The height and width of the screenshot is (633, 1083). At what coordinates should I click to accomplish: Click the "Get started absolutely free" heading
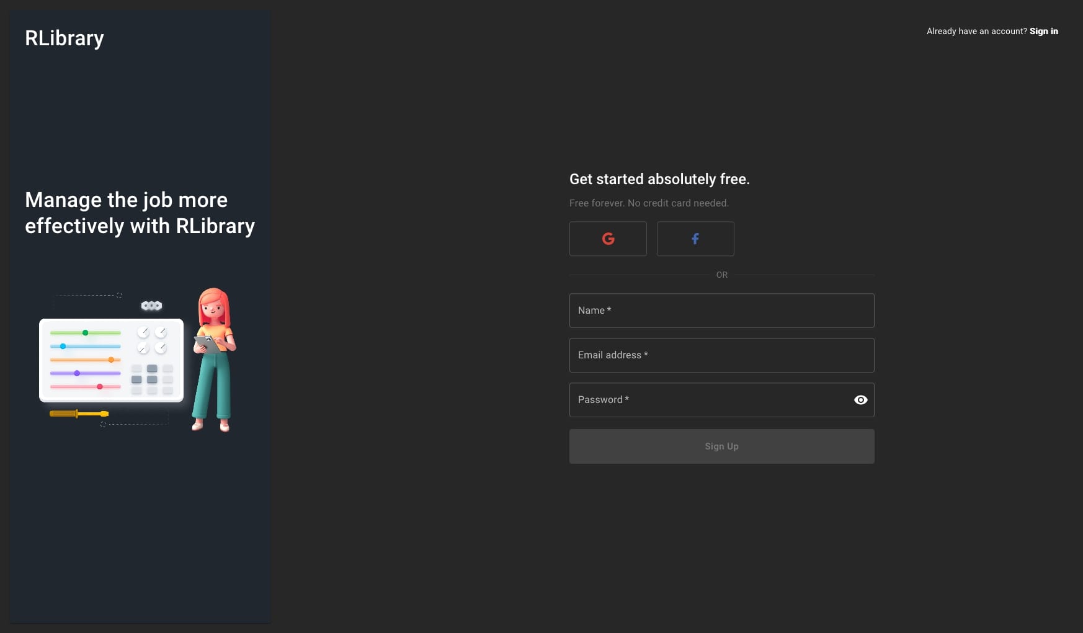(x=659, y=179)
